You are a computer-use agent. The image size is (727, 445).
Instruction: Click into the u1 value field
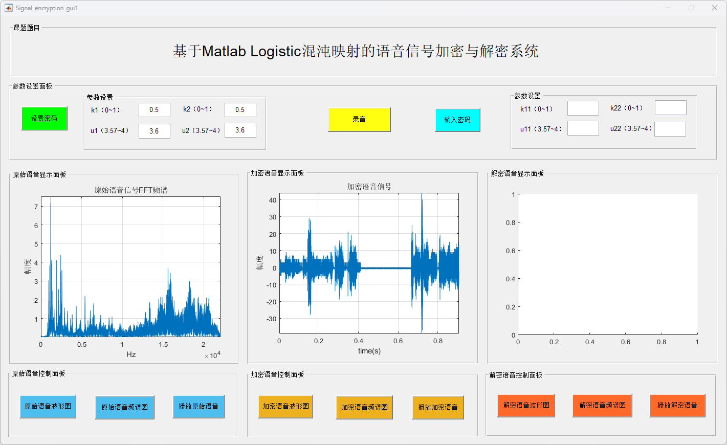point(154,131)
